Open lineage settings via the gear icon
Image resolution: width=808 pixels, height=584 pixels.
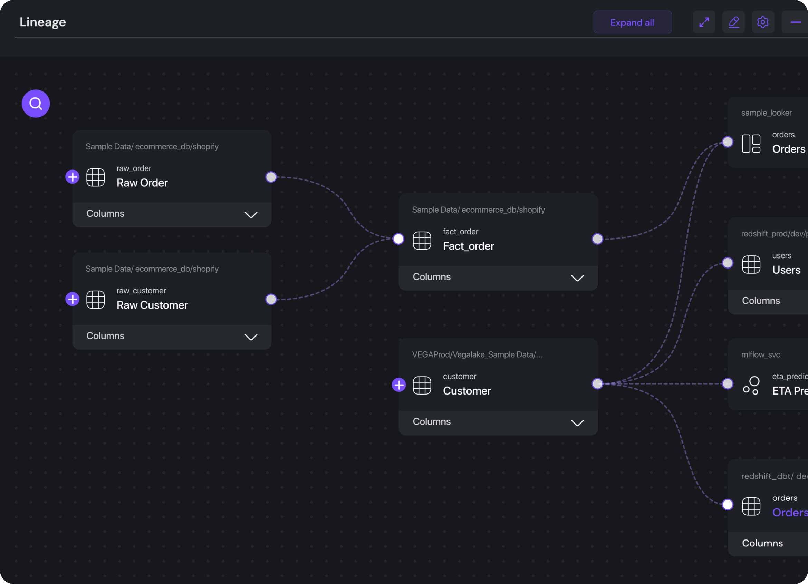pyautogui.click(x=763, y=22)
